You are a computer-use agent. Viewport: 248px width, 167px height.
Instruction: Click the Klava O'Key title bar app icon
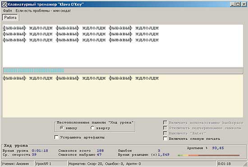[x=4, y=4]
